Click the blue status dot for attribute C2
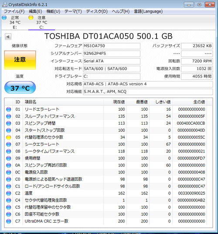The height and width of the screenshot is (234, 218). pos(9,193)
